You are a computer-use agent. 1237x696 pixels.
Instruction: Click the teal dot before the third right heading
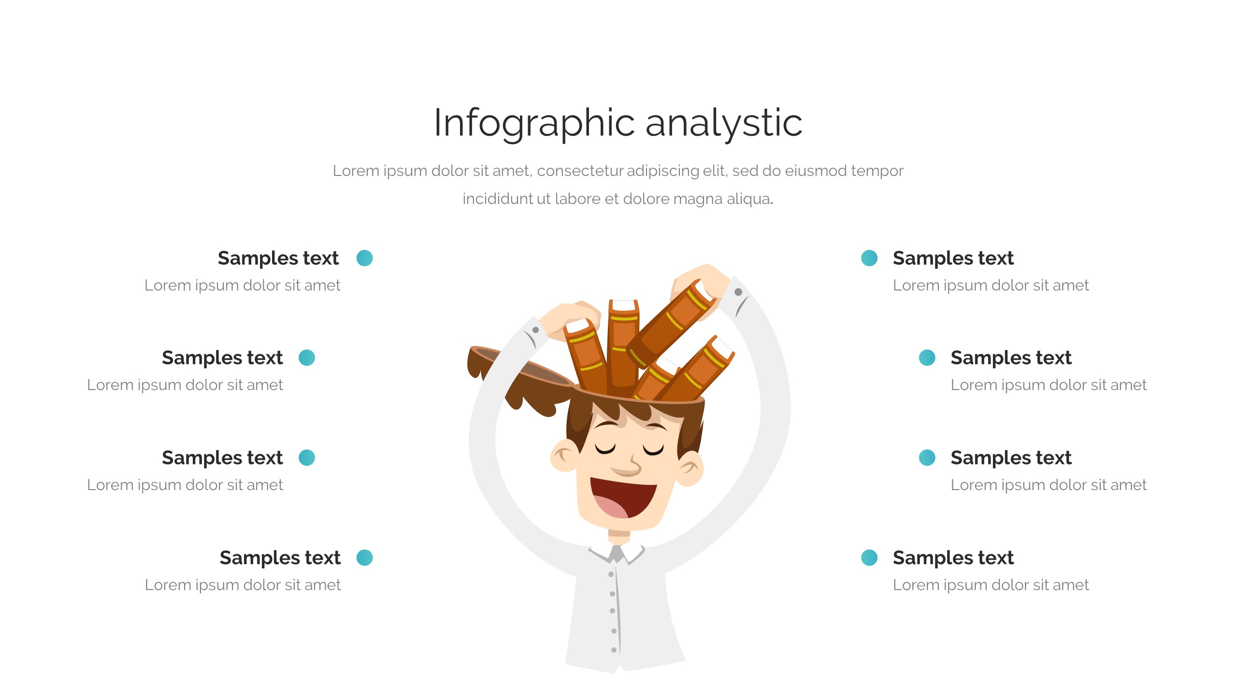pyautogui.click(x=927, y=458)
